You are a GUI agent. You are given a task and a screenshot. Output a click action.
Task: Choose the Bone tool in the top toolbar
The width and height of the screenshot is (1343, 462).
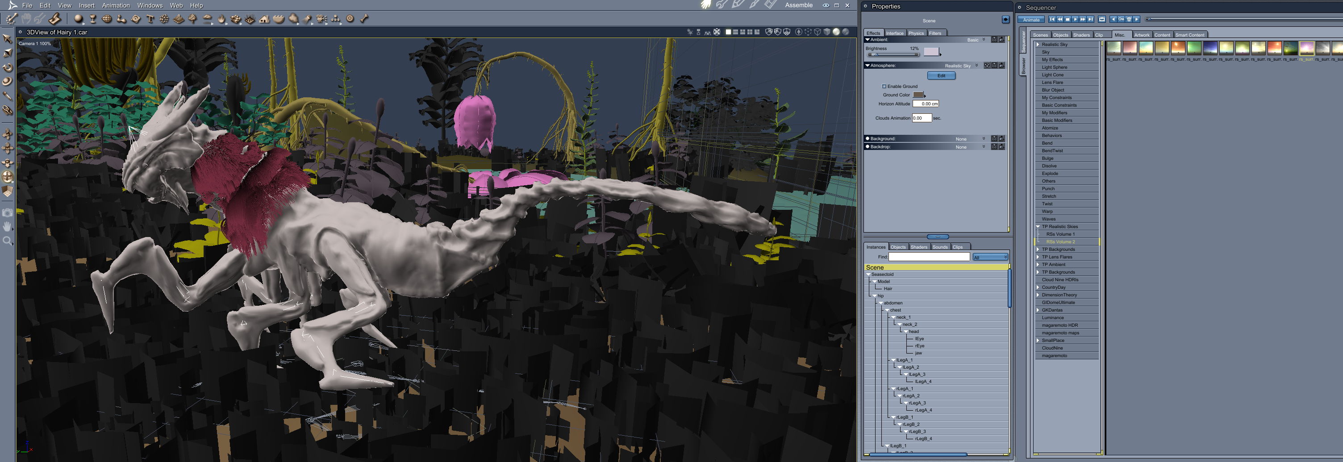click(x=364, y=19)
